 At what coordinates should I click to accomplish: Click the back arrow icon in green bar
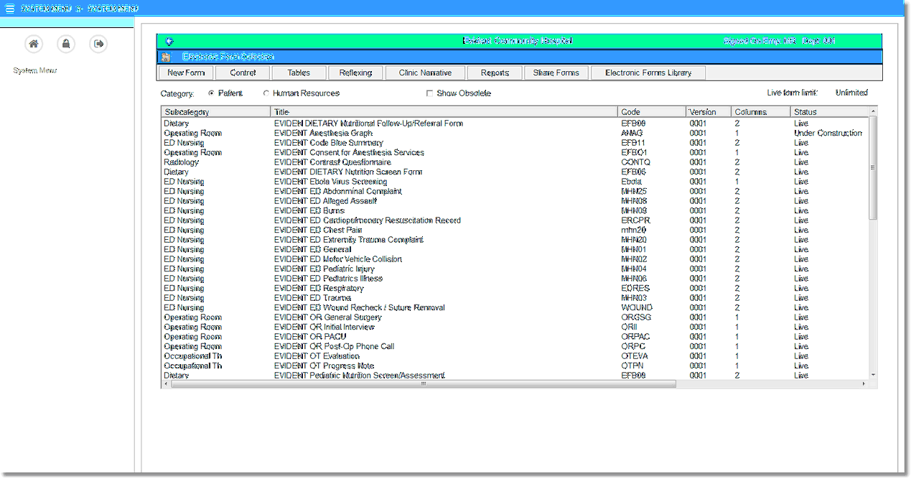coord(169,42)
